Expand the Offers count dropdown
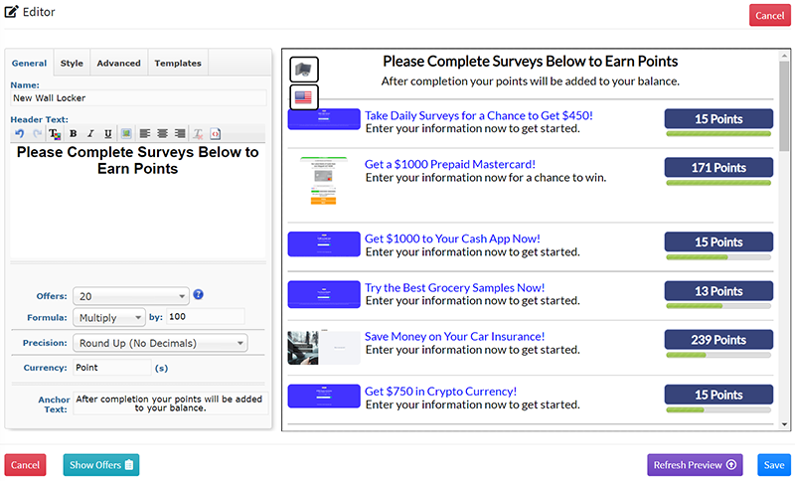 (131, 296)
